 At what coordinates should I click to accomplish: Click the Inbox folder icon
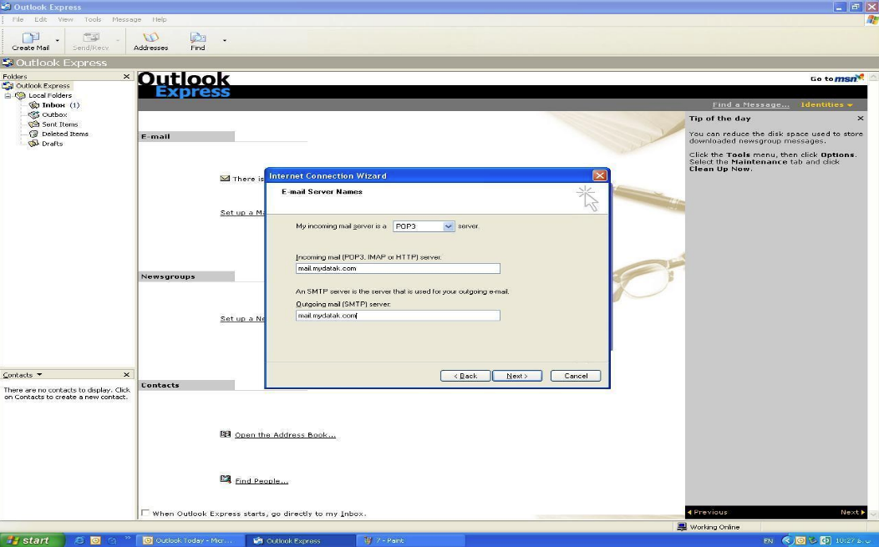click(x=33, y=105)
